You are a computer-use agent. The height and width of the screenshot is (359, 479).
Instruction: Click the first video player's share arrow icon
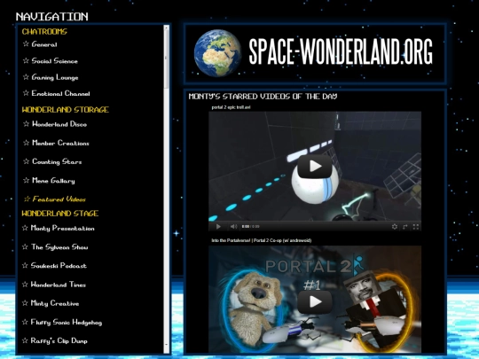click(x=405, y=227)
